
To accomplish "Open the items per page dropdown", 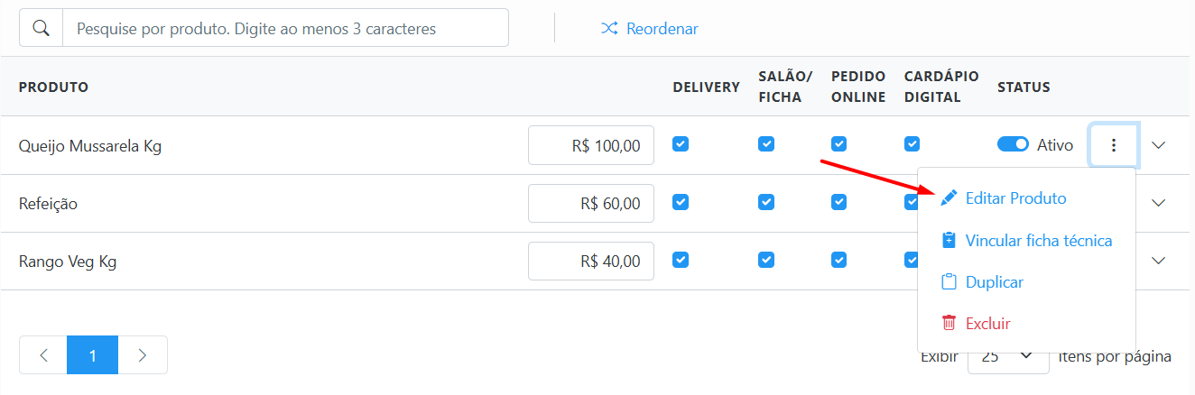I will [x=1007, y=356].
